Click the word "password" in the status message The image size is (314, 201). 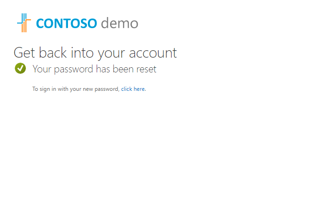point(74,70)
